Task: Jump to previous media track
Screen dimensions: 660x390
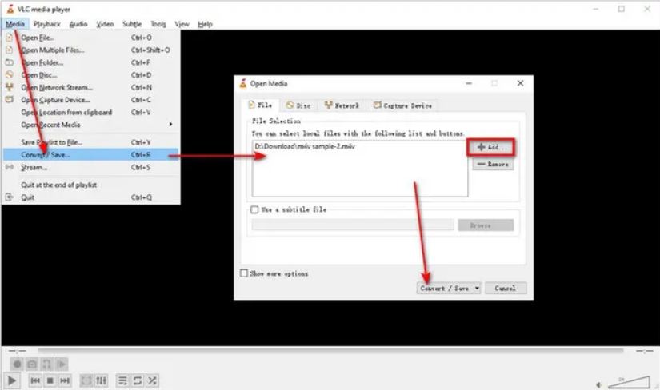Action: click(x=35, y=380)
